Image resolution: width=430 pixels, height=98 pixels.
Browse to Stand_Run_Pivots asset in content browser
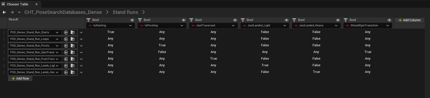tap(73, 46)
